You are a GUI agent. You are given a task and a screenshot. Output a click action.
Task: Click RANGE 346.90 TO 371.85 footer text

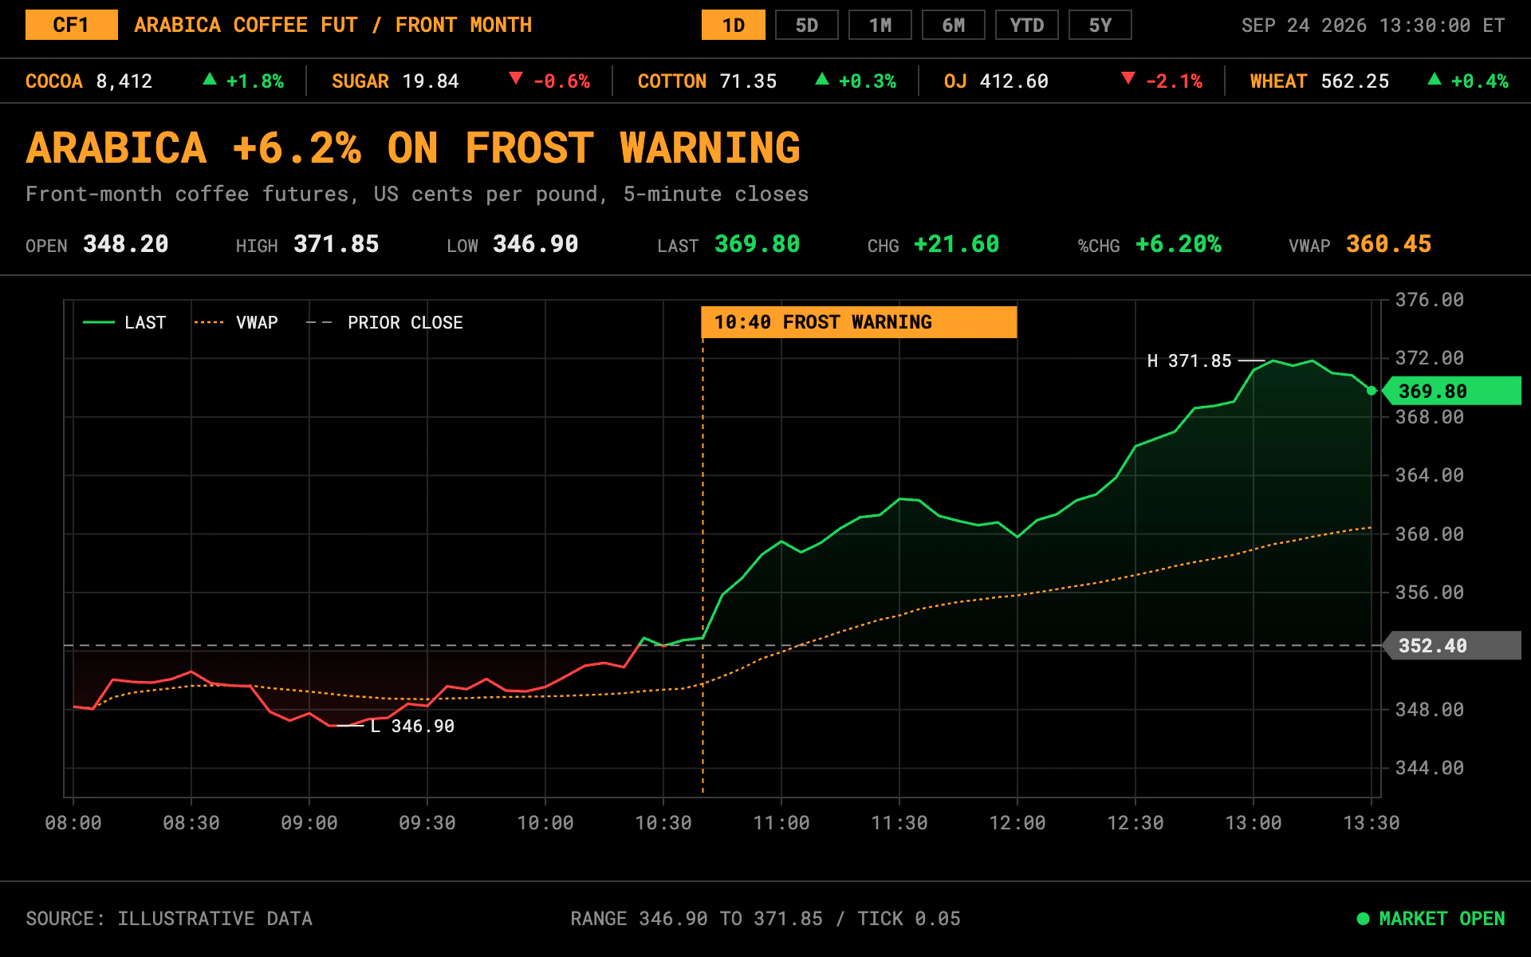point(696,919)
